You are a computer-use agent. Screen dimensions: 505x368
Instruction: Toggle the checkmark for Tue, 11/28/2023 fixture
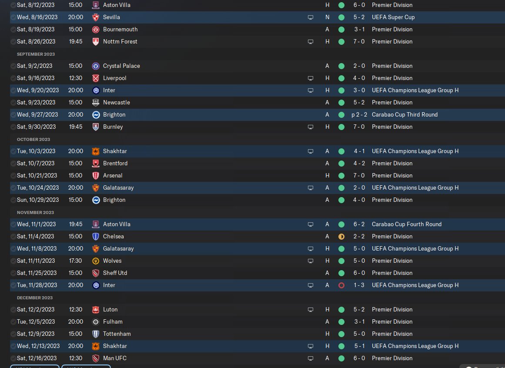pos(13,285)
